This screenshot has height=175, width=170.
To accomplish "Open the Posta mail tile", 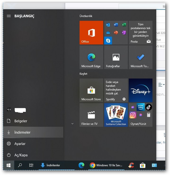I will (x=140, y=33).
